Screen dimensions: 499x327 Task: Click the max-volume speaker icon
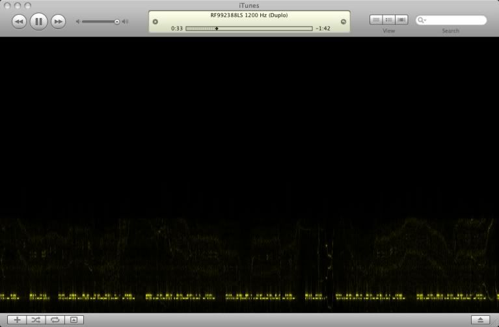[x=125, y=21]
